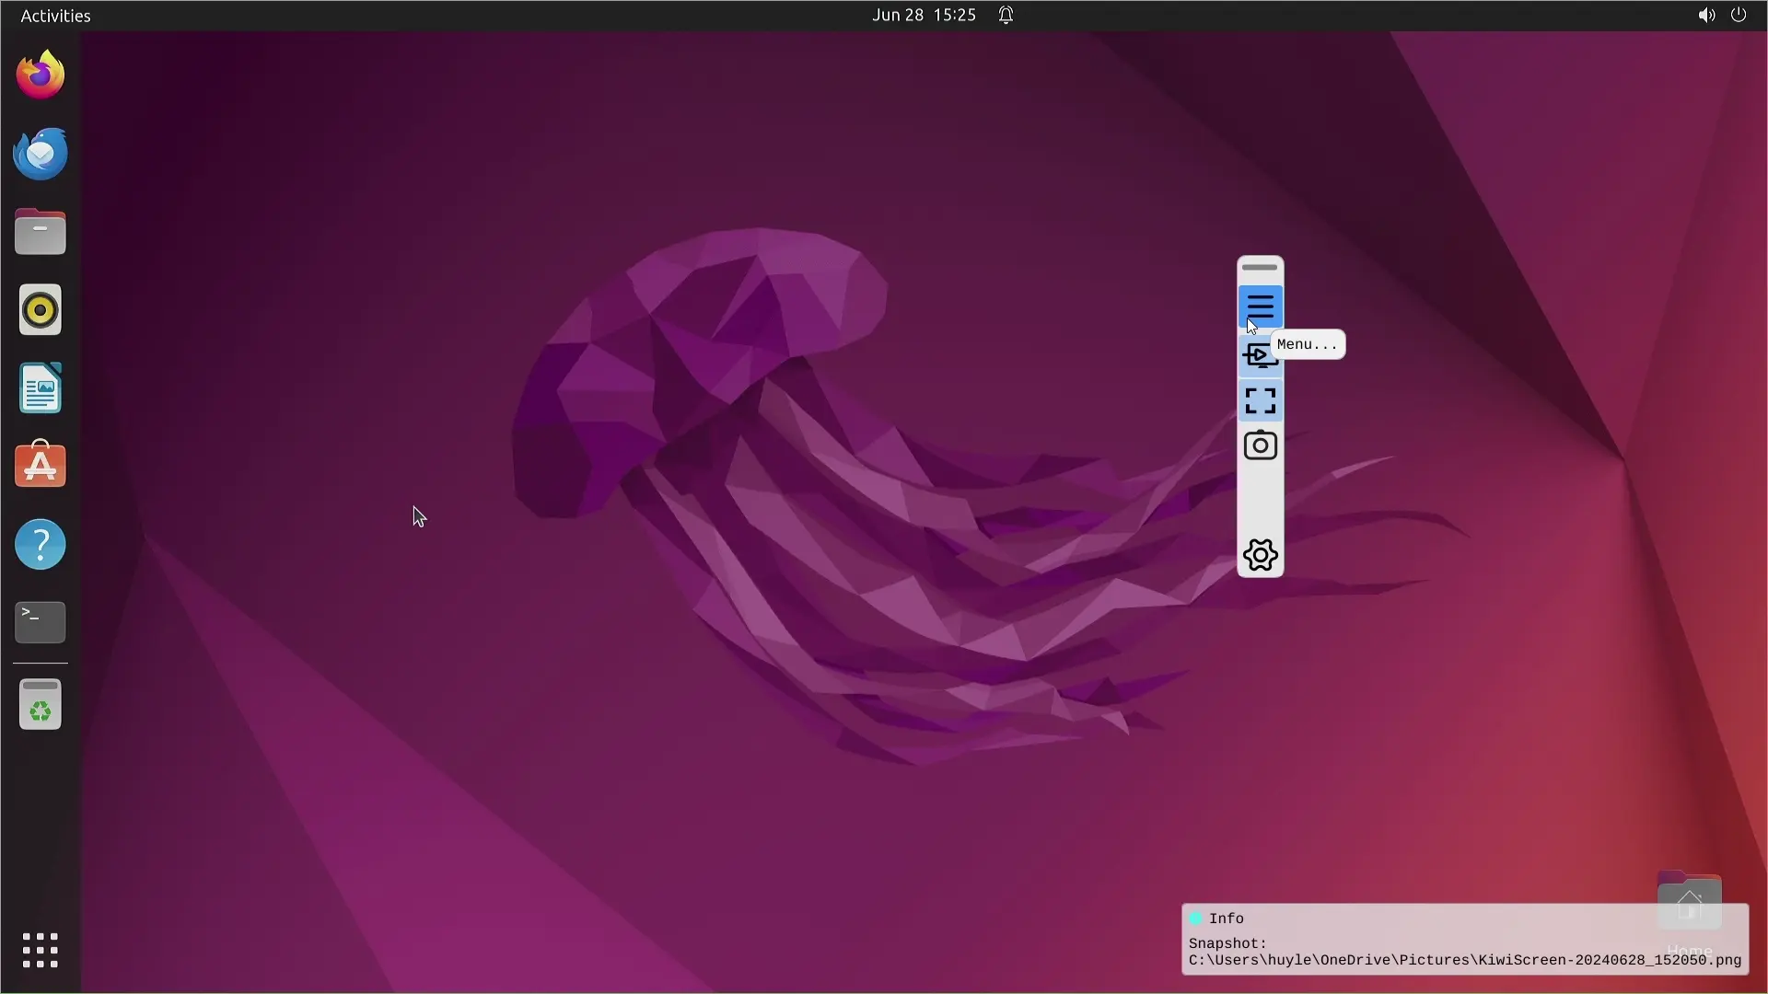Open the KiwiScreen hamburger menu button
The width and height of the screenshot is (1768, 994).
pyautogui.click(x=1260, y=306)
